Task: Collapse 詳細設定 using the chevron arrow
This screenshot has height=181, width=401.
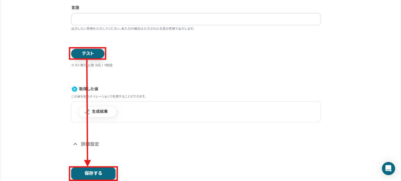Action: pos(75,144)
